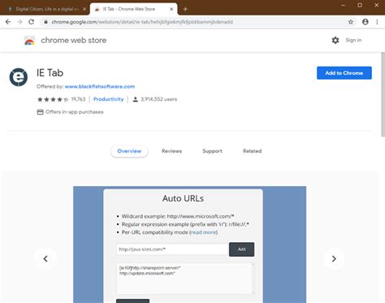Screen dimensions: 385x303
Task: Open the Chrome profile avatar menu
Action: 366,22
